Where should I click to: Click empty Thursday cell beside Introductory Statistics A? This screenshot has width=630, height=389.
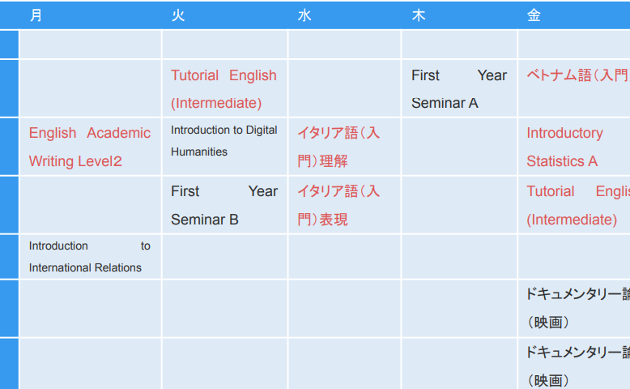458,147
